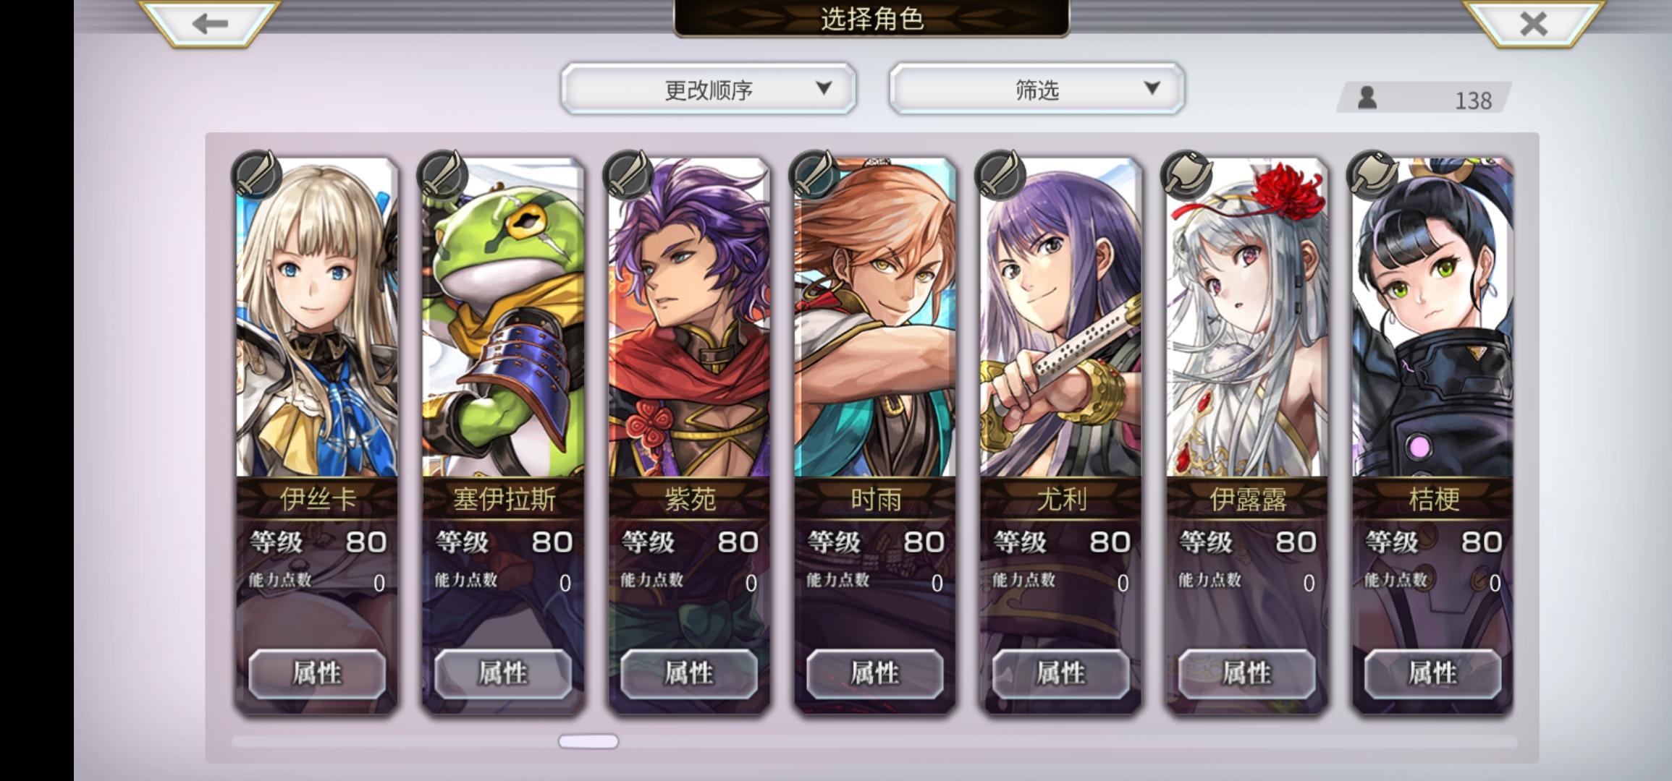This screenshot has width=1672, height=781.
Task: Click the axe weapon icon on 桔梗's card
Action: [x=1372, y=174]
